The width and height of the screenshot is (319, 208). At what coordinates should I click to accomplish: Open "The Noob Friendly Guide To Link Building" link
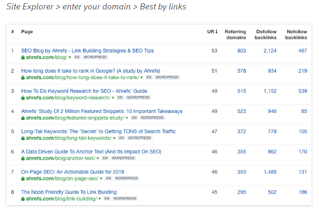69,192
